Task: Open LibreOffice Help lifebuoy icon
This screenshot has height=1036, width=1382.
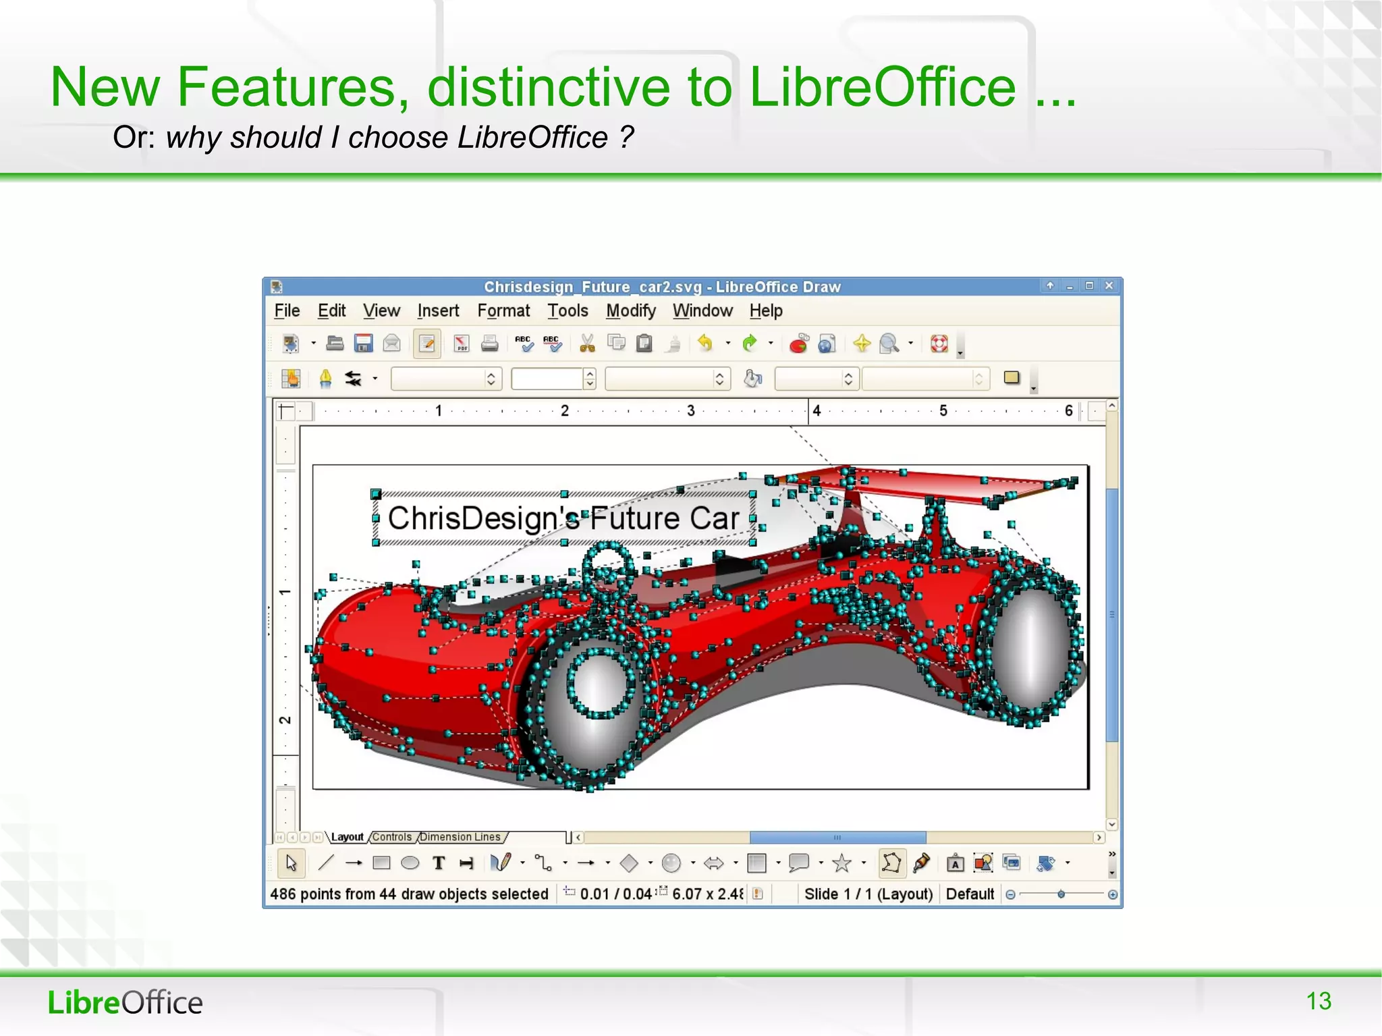Action: 939,344
